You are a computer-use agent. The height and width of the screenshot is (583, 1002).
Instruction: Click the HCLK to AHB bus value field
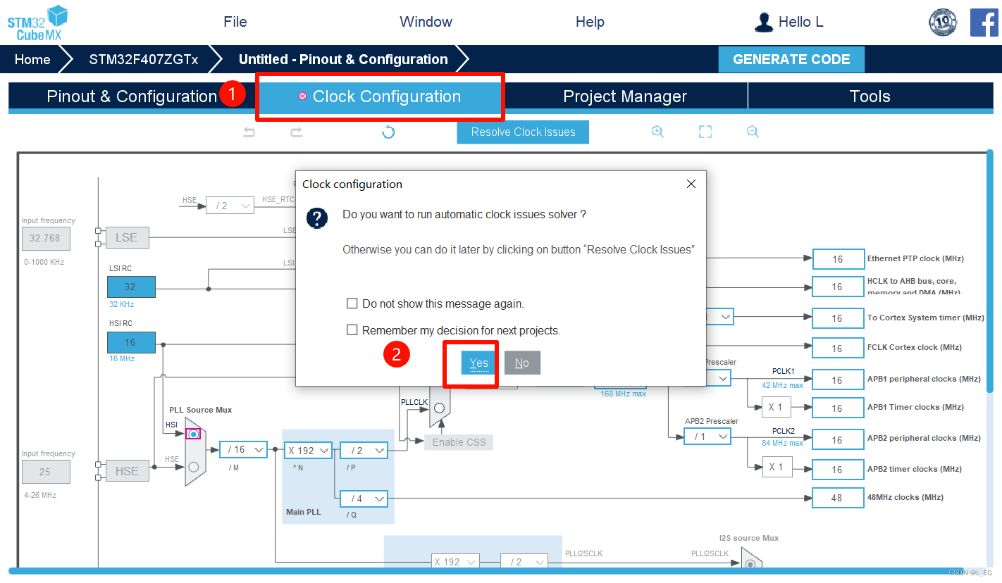click(838, 287)
